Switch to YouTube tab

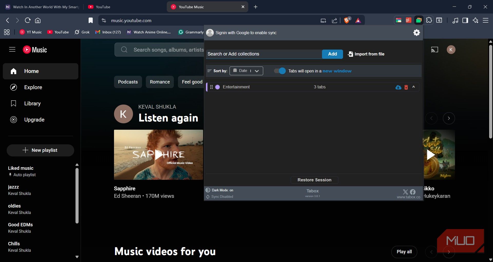pyautogui.click(x=125, y=7)
